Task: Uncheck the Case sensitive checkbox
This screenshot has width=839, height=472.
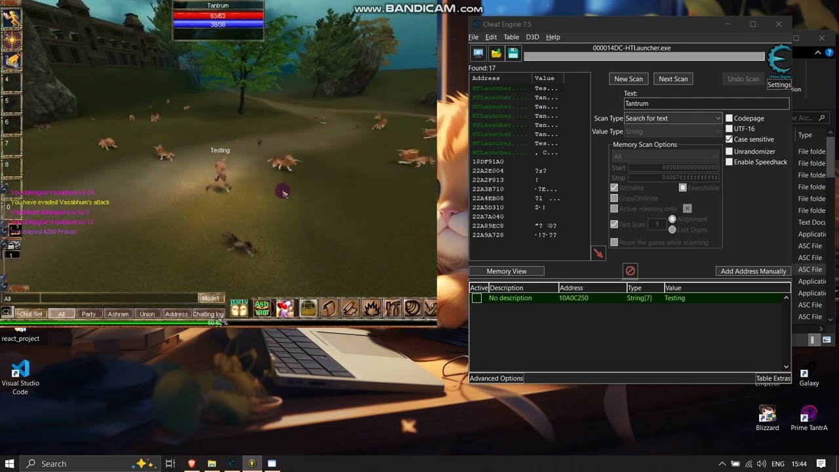Action: 729,139
